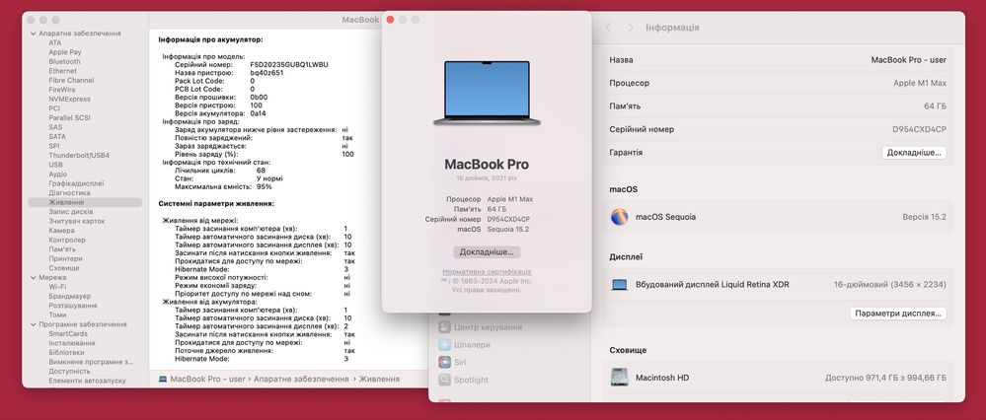
Task: Select PCI in hardware list
Action: point(54,108)
